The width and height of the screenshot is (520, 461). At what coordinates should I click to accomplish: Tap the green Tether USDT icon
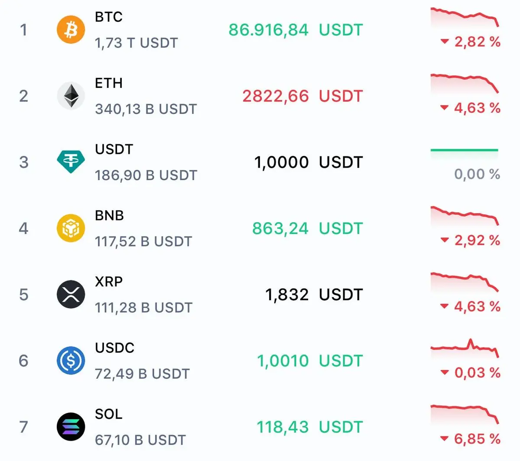coord(71,162)
